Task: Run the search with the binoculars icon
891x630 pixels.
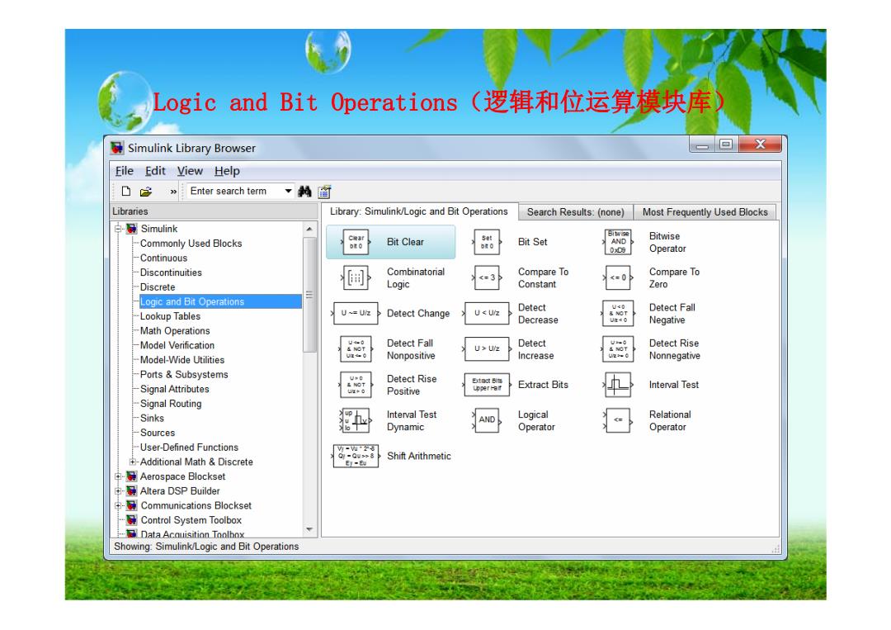Action: click(x=304, y=192)
